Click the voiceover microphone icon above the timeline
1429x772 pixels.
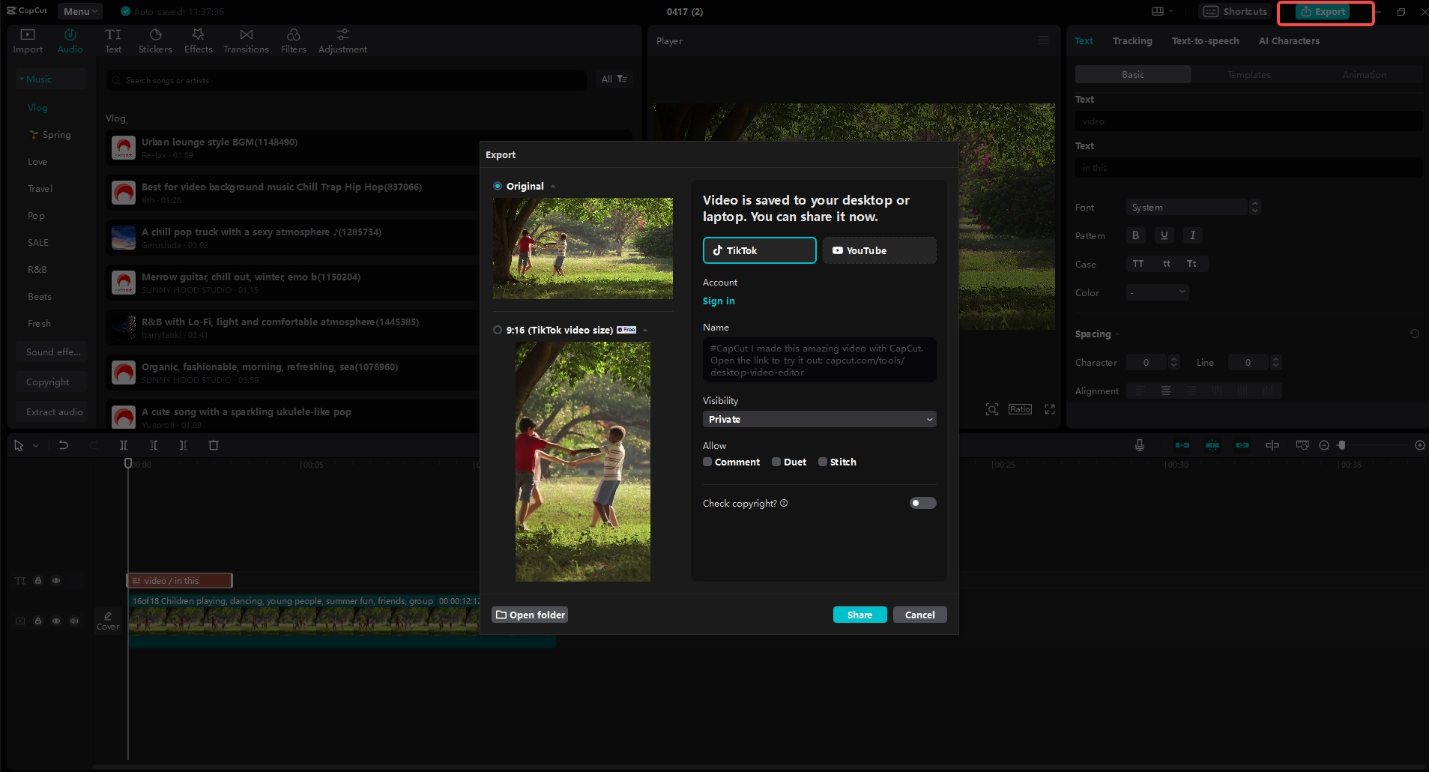(1139, 444)
